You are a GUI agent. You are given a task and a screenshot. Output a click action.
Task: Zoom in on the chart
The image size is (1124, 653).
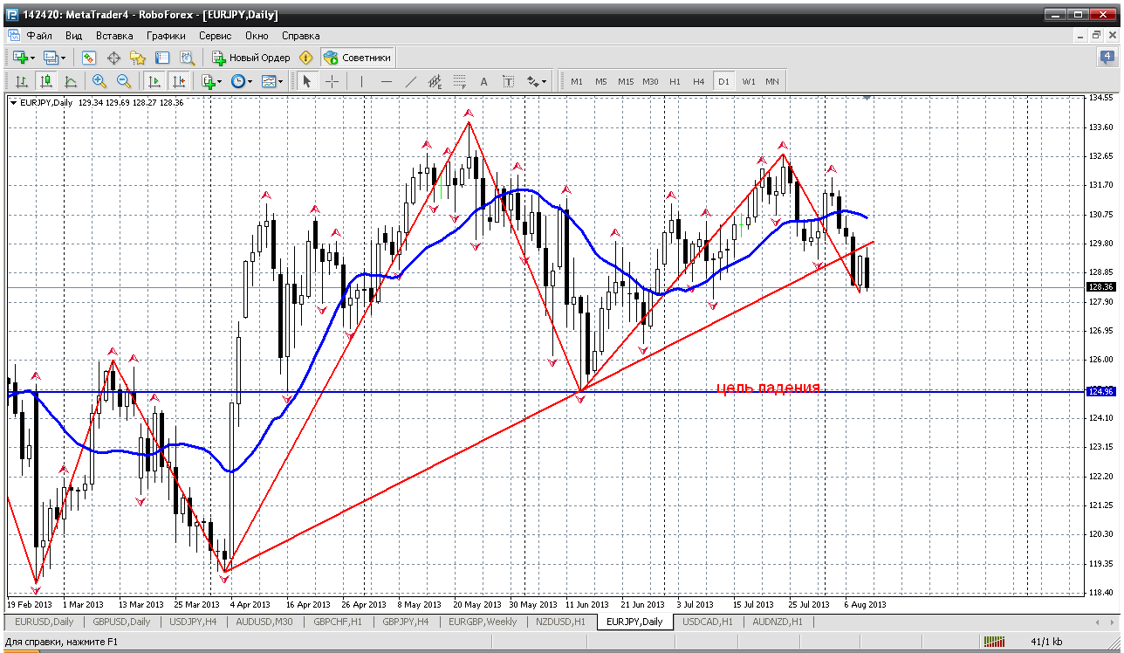pos(99,81)
